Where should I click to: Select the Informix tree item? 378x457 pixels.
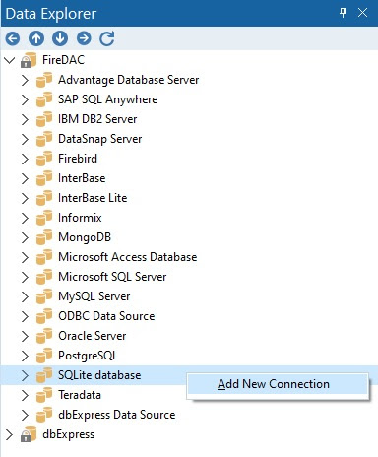pos(80,218)
